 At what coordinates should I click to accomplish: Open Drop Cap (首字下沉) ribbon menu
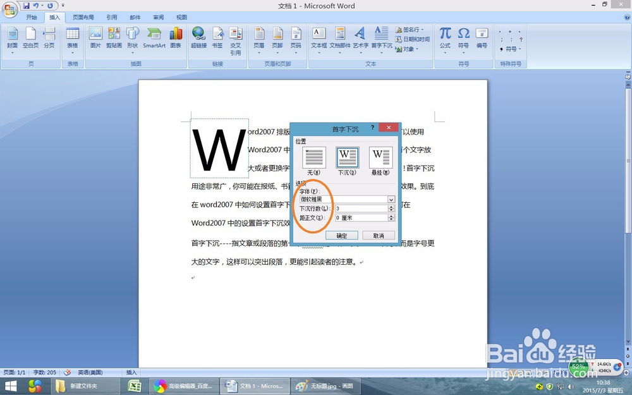pos(381,40)
